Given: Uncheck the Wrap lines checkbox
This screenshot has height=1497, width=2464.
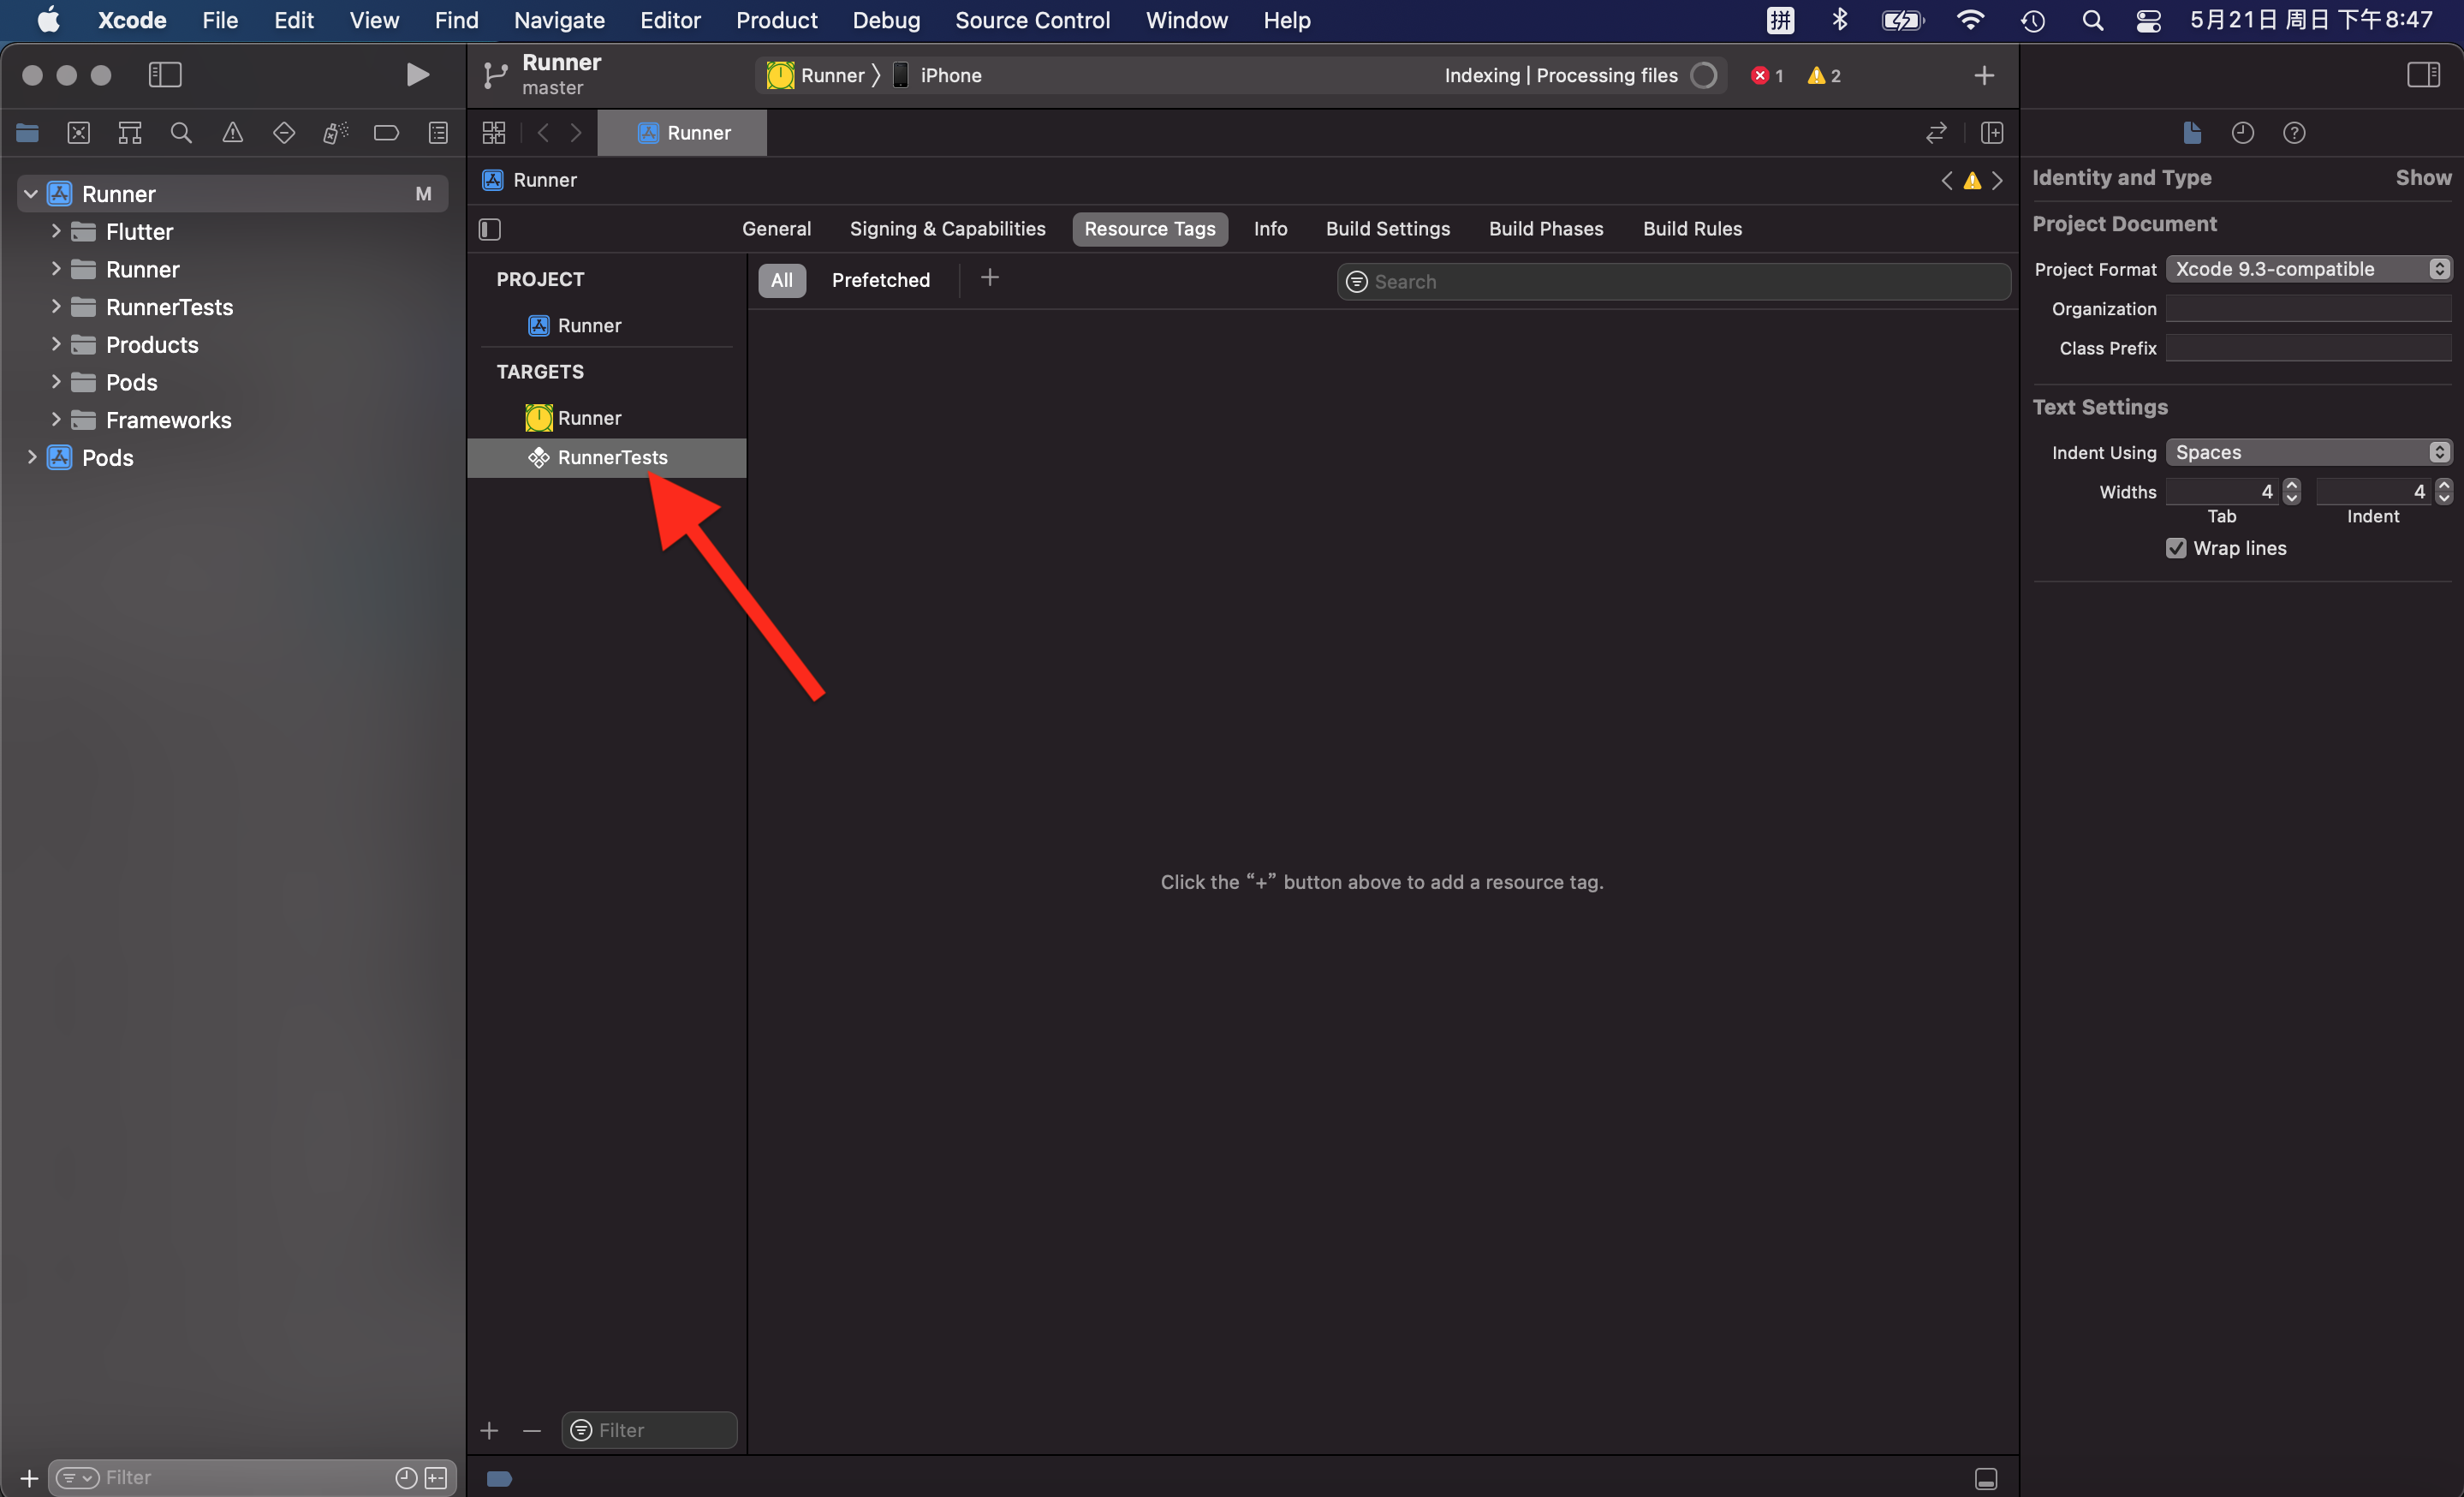Looking at the screenshot, I should (2176, 548).
